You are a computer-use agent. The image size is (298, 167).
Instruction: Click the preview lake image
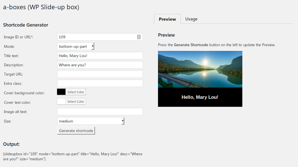200,69
